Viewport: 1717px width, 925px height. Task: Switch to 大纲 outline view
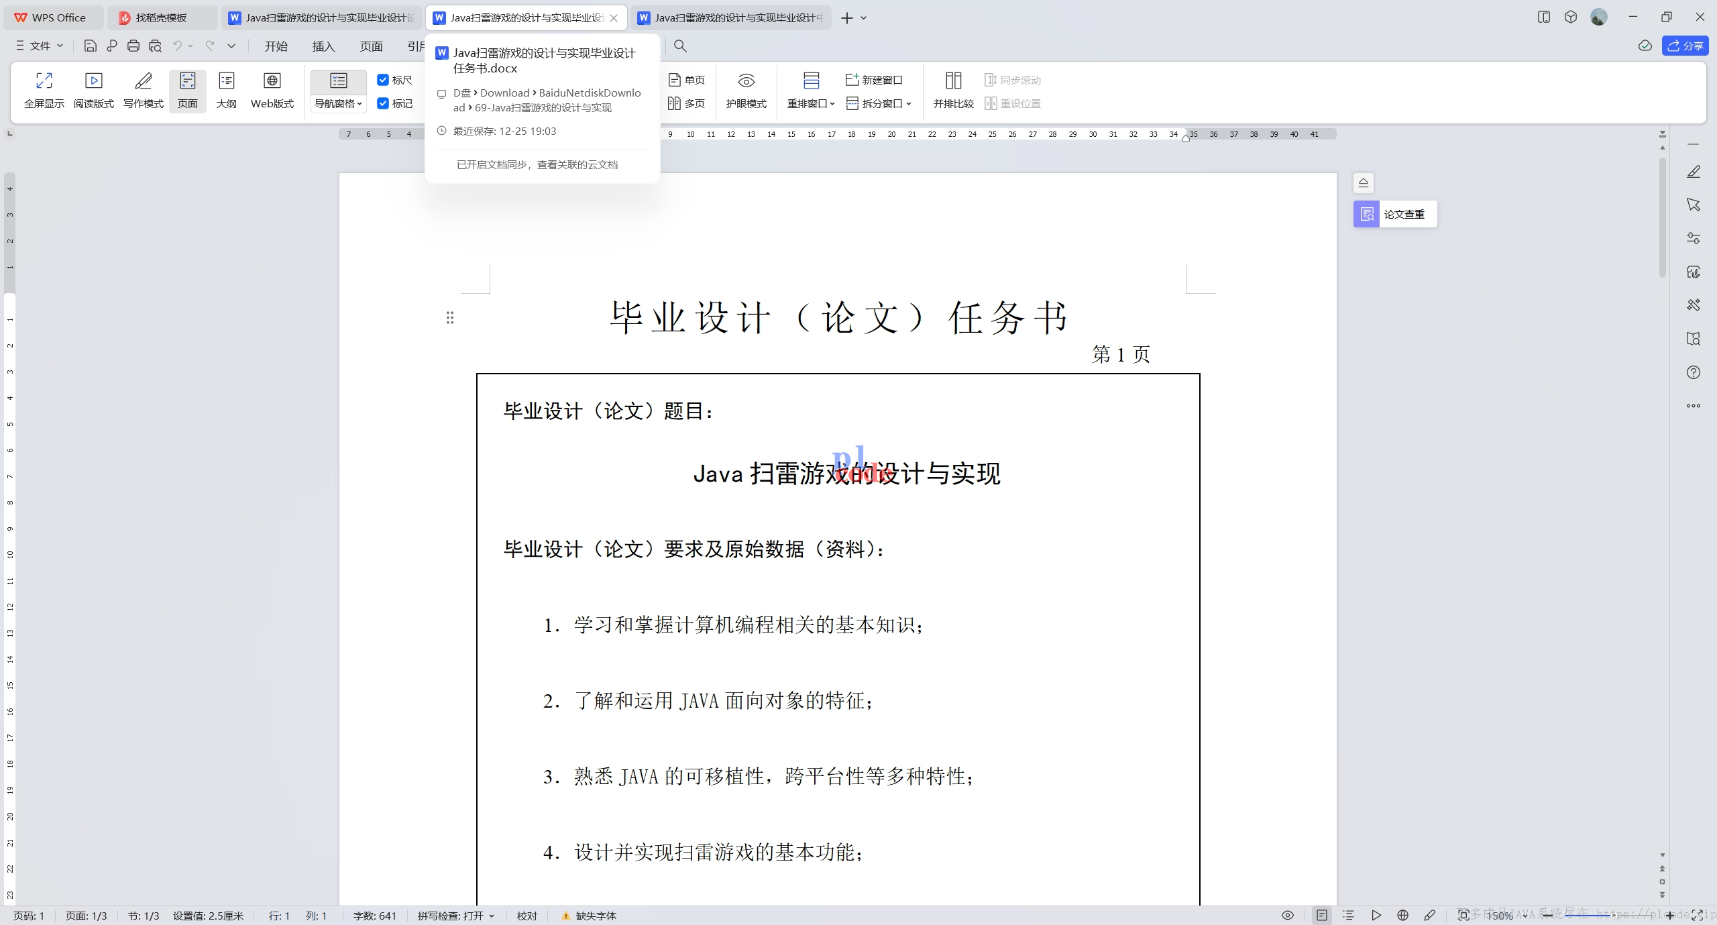pos(227,91)
